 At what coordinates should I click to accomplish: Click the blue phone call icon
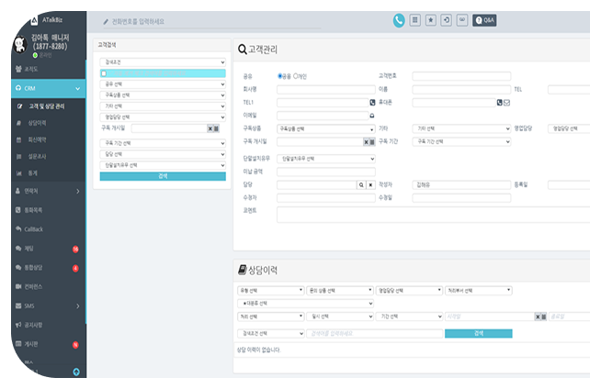399,19
